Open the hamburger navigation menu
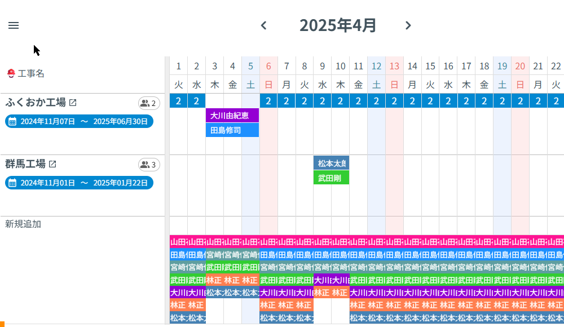The width and height of the screenshot is (564, 327). coord(14,25)
